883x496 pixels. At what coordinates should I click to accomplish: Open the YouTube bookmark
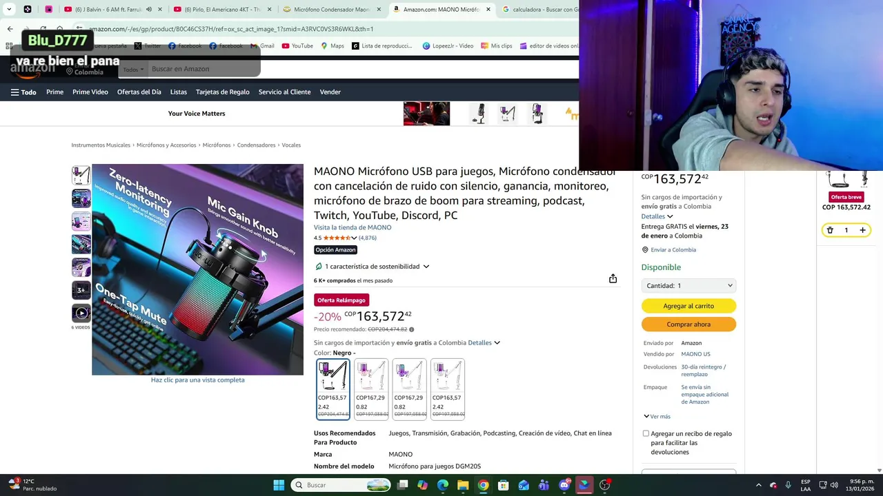point(297,45)
